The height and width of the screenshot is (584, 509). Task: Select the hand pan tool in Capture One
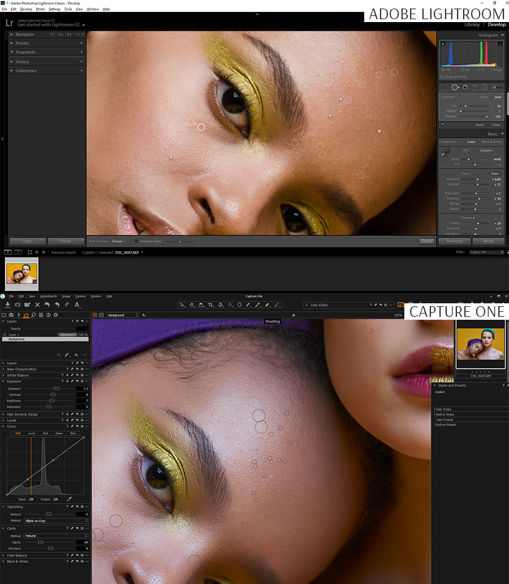pyautogui.click(x=192, y=305)
